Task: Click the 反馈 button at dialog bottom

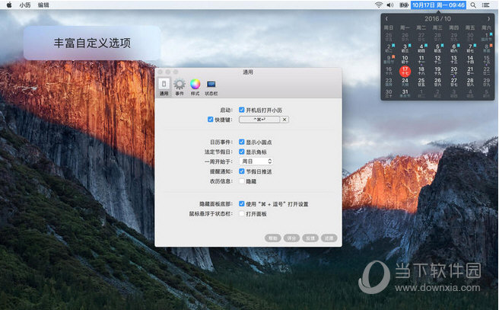Action: click(310, 238)
